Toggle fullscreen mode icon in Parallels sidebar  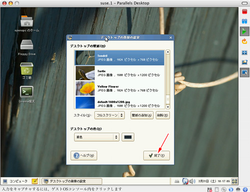[x=244, y=53]
